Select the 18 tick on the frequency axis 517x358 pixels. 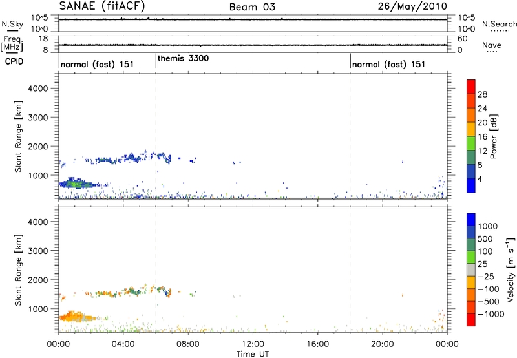click(43, 38)
